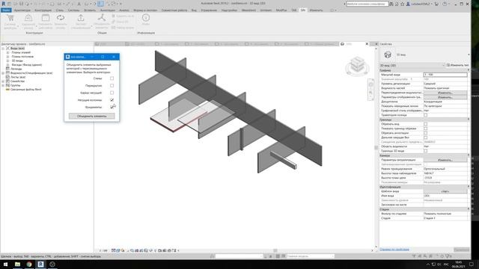This screenshot has width=479, height=269.
Task: Open the Аннотации ribbon tab
Action: [108, 10]
